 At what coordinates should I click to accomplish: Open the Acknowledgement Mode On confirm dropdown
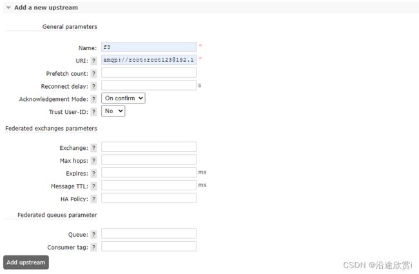[x=123, y=98]
